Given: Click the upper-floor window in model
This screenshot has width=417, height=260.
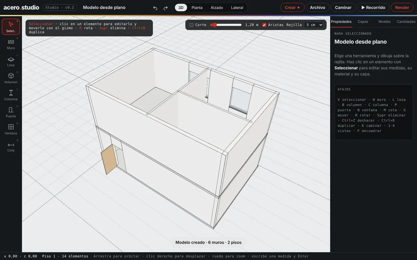Looking at the screenshot, I should [239, 100].
